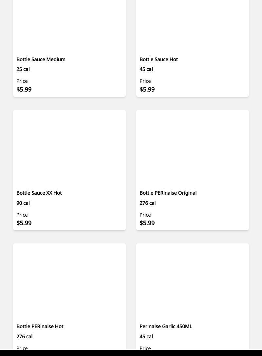Click the $5.99 price under Bottle Sauce Hot

tap(147, 89)
